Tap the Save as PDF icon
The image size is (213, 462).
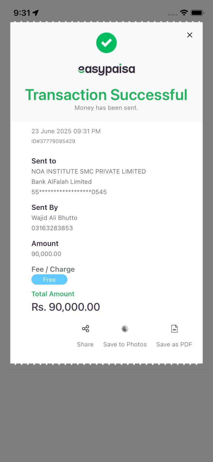click(174, 329)
